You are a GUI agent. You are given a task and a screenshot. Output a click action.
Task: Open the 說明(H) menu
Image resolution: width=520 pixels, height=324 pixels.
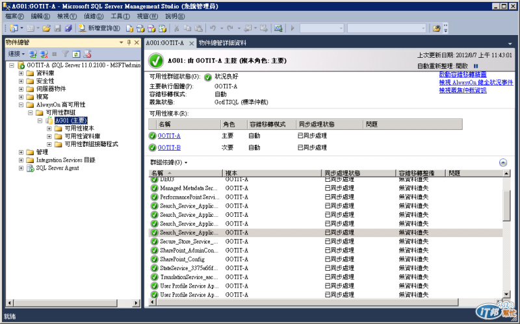[x=175, y=16]
